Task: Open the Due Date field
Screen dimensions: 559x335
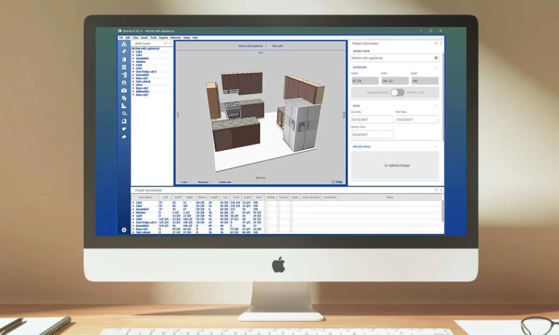Action: (x=372, y=119)
